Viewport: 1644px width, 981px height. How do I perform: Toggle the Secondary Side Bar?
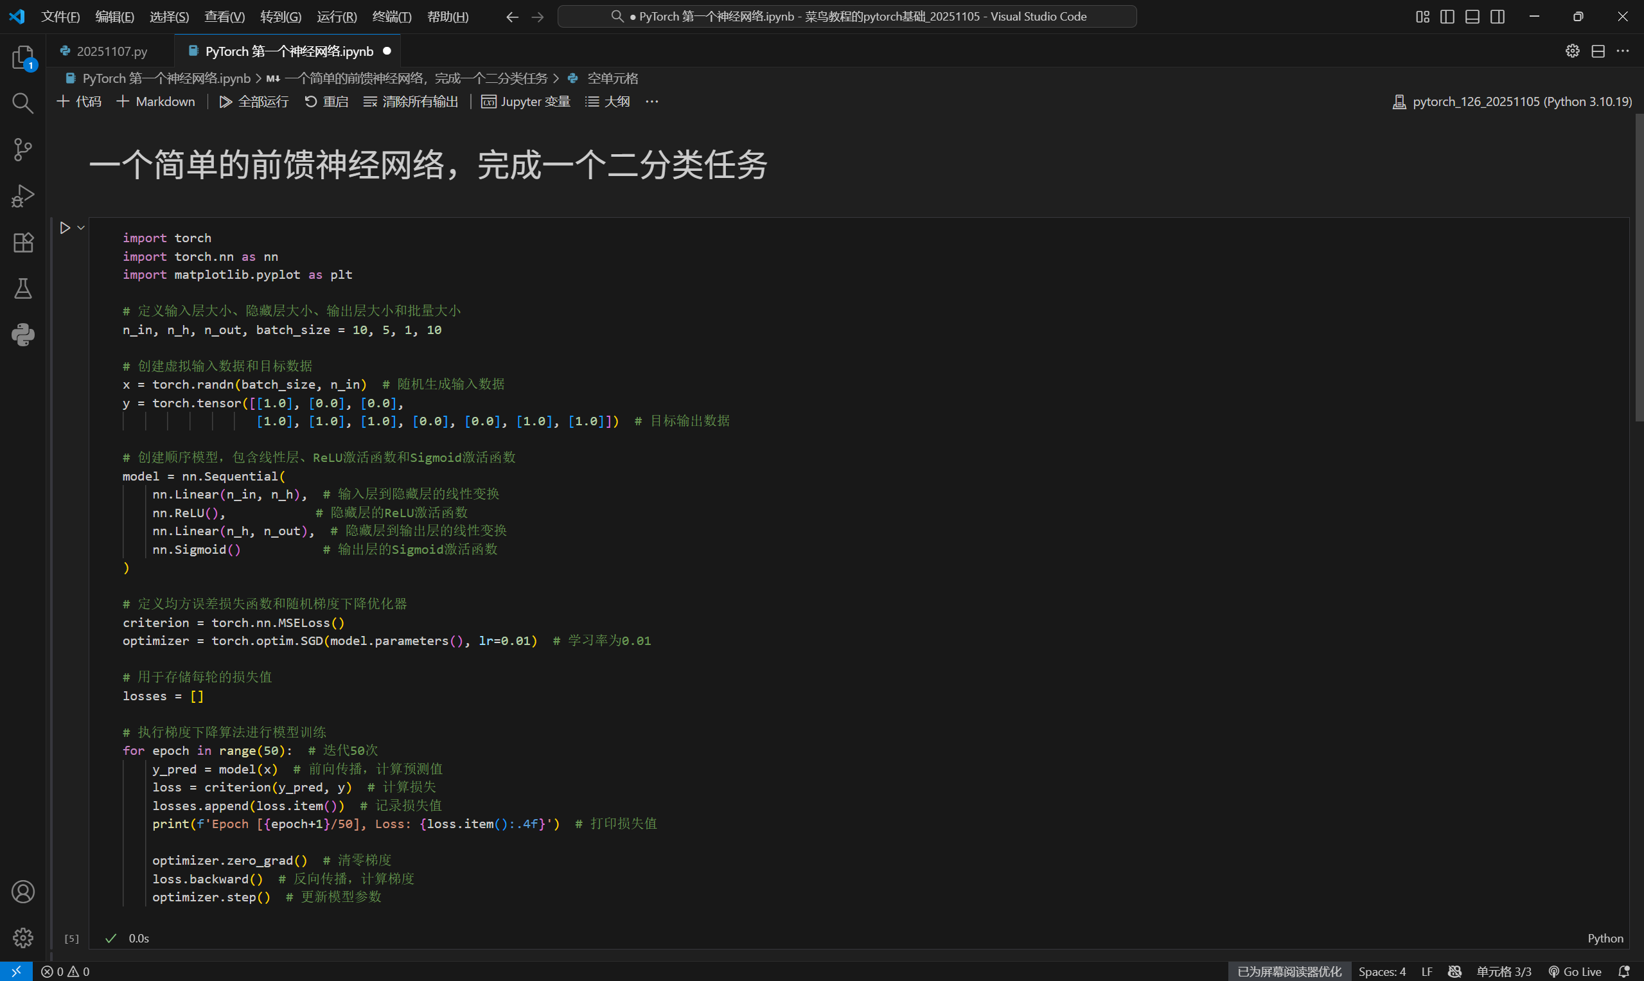[1498, 17]
